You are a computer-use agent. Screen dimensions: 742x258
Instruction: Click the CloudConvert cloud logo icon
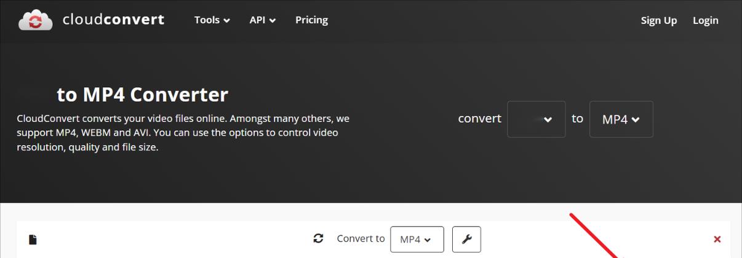pos(36,20)
